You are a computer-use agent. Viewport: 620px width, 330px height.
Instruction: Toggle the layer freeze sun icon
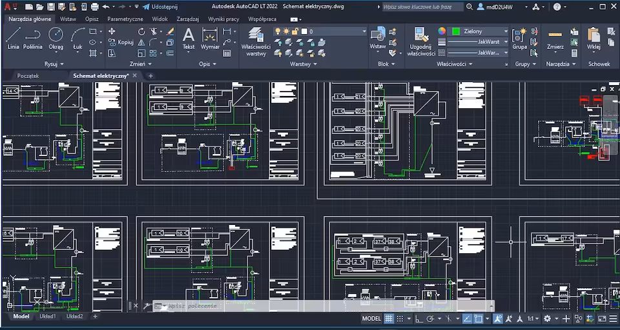(x=286, y=31)
